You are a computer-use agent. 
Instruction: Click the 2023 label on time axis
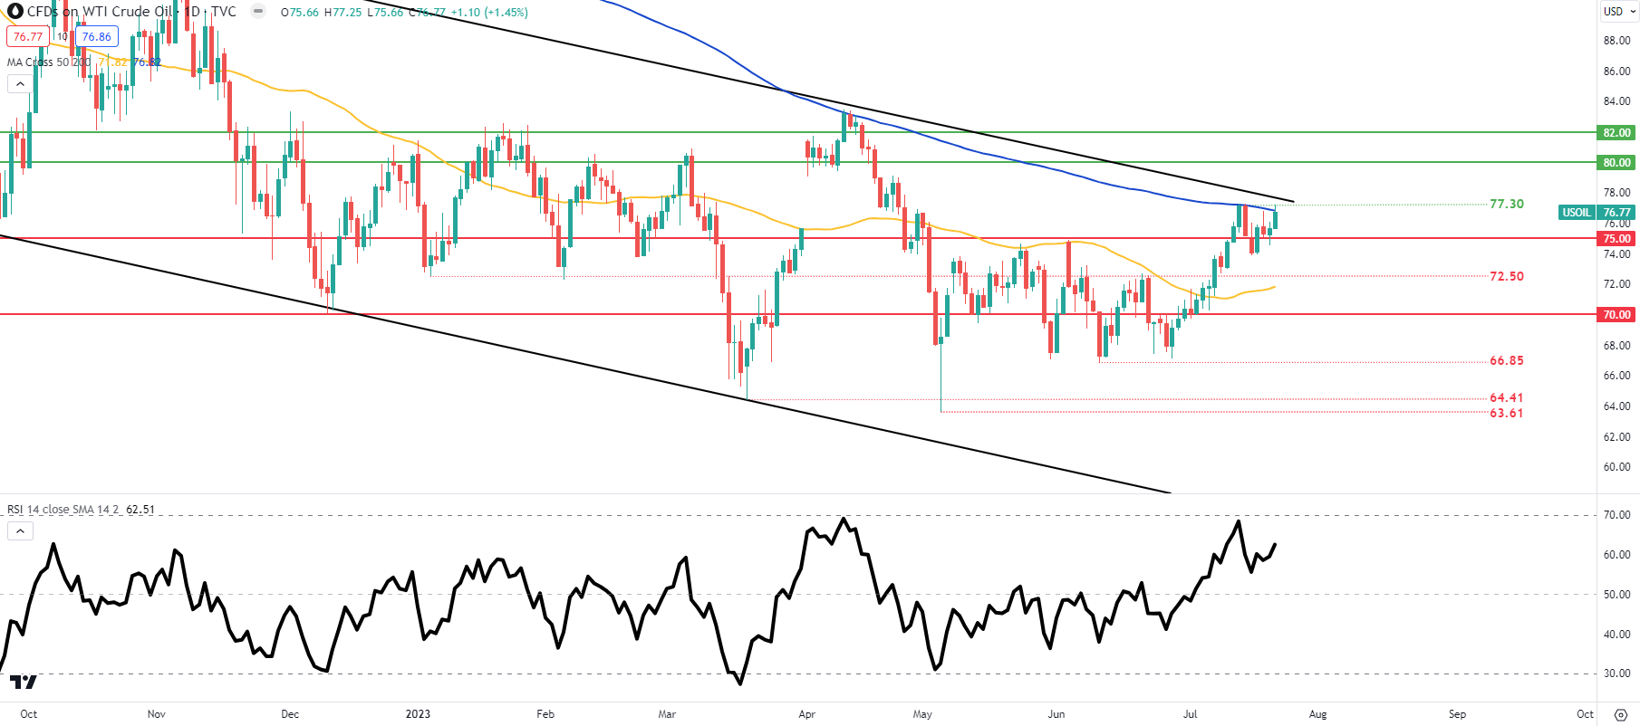418,714
